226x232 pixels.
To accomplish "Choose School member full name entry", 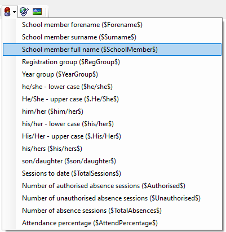I will click(x=112, y=50).
